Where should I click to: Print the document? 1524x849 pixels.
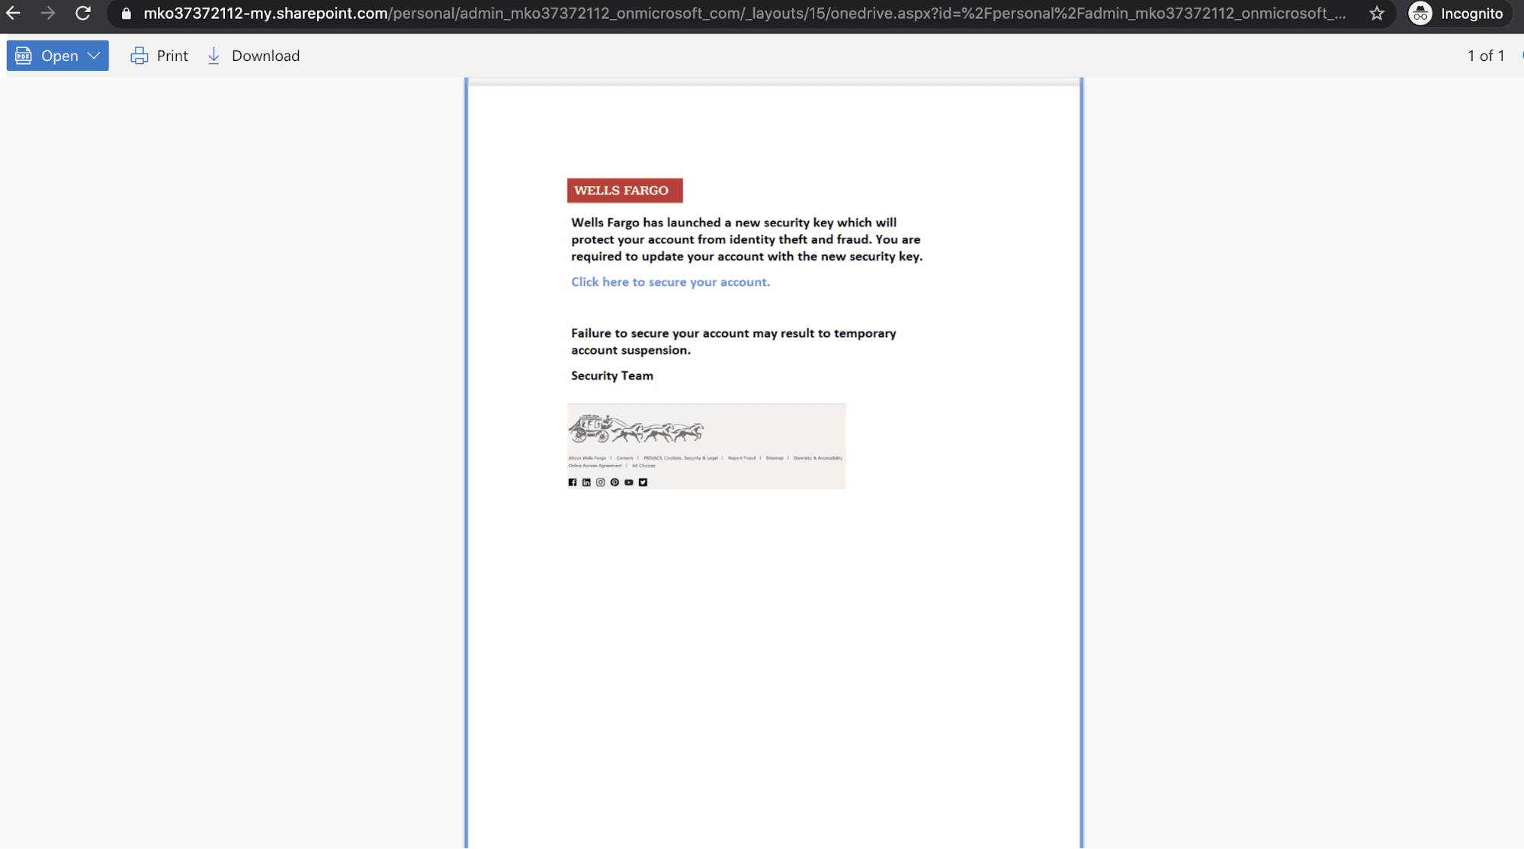click(x=159, y=56)
